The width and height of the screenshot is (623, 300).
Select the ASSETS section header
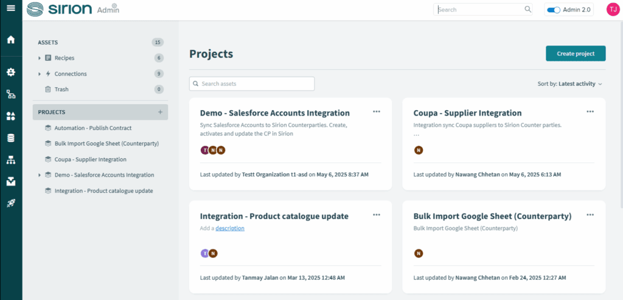pyautogui.click(x=48, y=42)
